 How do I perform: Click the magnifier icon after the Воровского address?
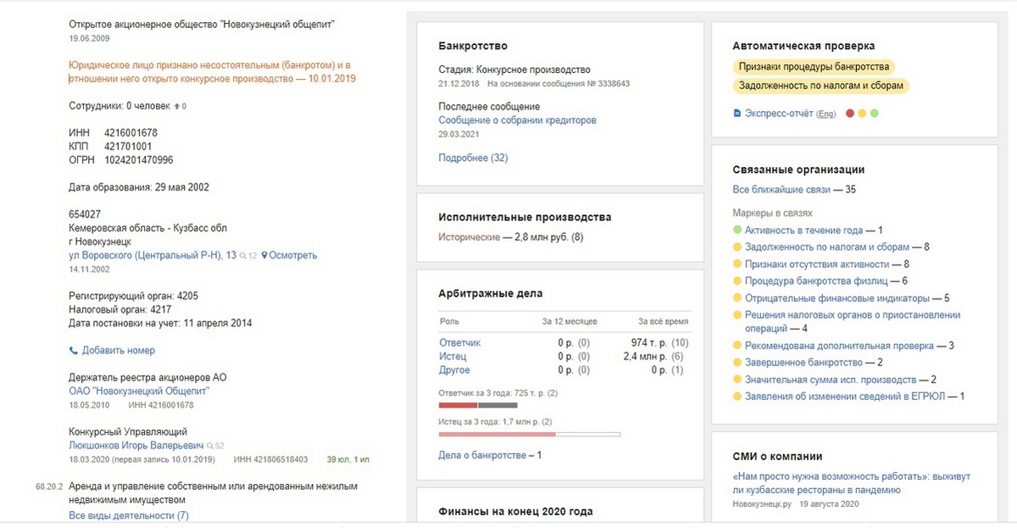(242, 255)
